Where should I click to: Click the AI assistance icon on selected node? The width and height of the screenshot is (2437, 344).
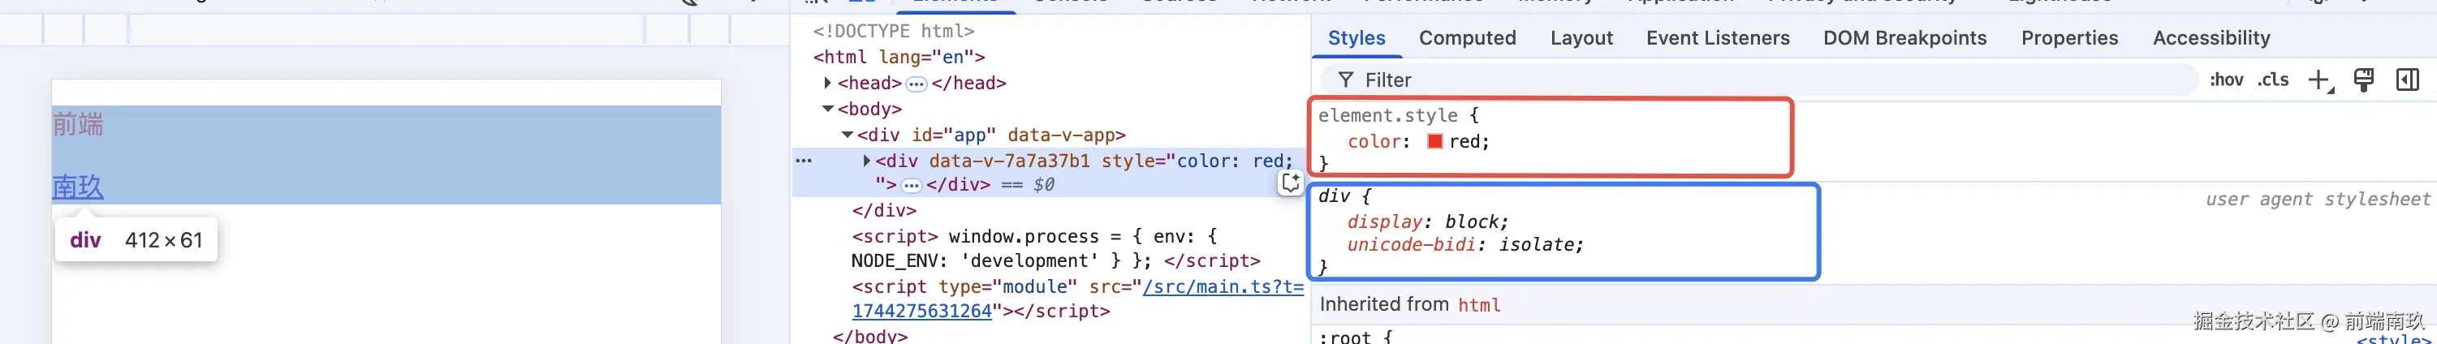click(x=1291, y=183)
